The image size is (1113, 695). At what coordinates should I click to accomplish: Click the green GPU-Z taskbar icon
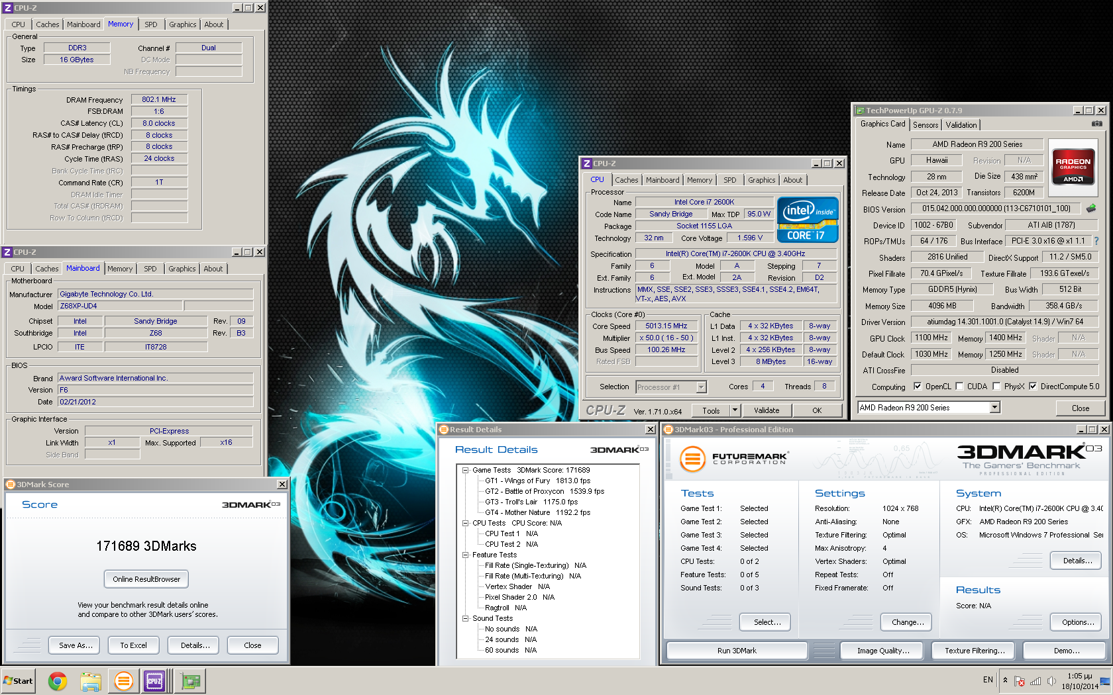[191, 681]
